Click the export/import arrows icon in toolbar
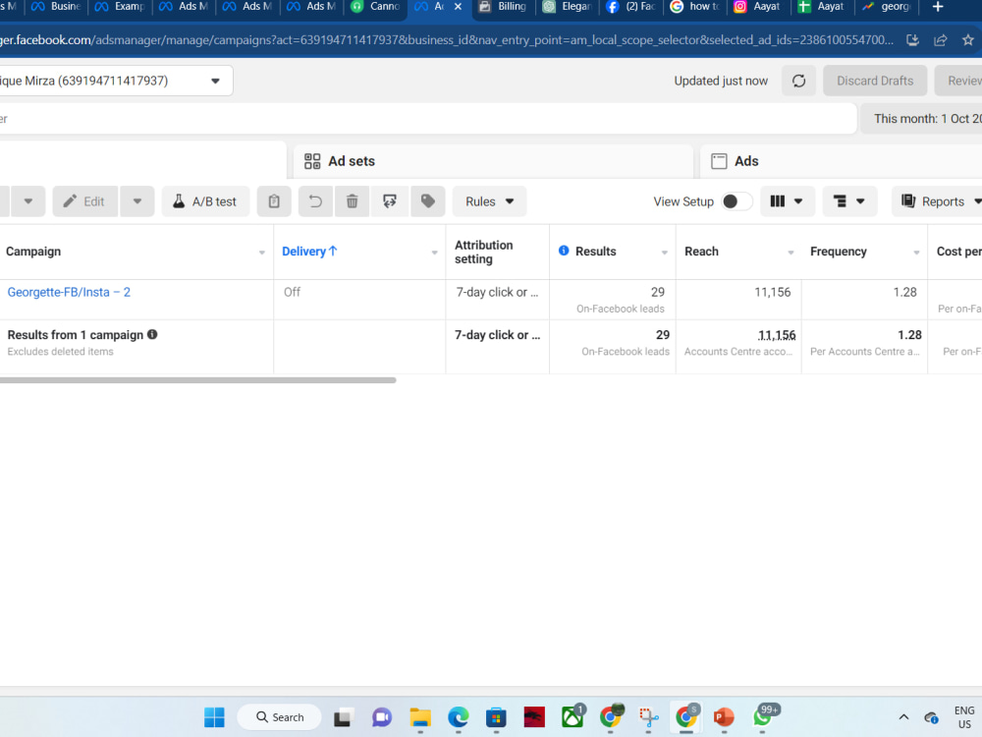The image size is (982, 737). pos(390,201)
